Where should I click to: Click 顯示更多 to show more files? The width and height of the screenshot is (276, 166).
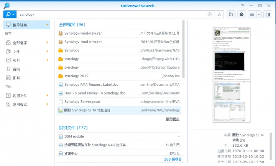[172, 119]
